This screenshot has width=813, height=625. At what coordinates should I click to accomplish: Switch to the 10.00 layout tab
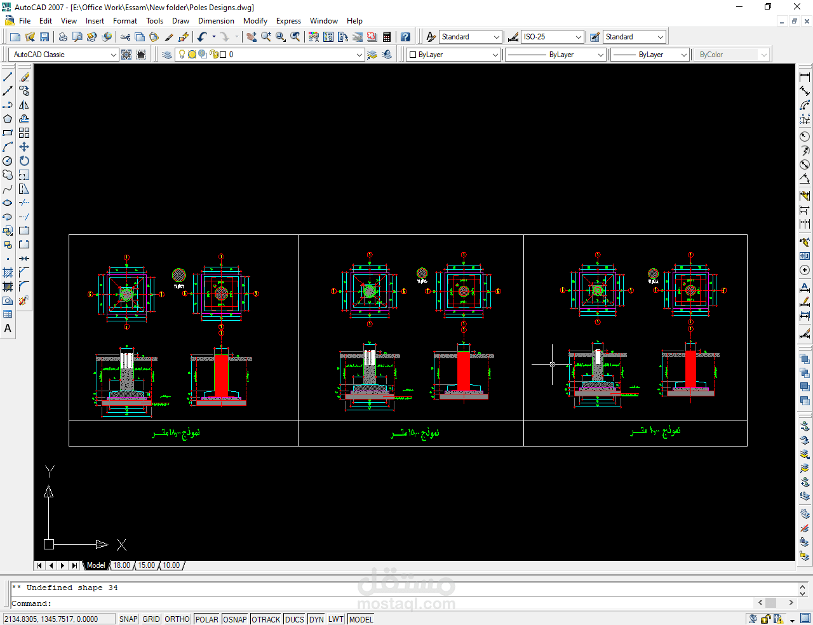pos(171,565)
